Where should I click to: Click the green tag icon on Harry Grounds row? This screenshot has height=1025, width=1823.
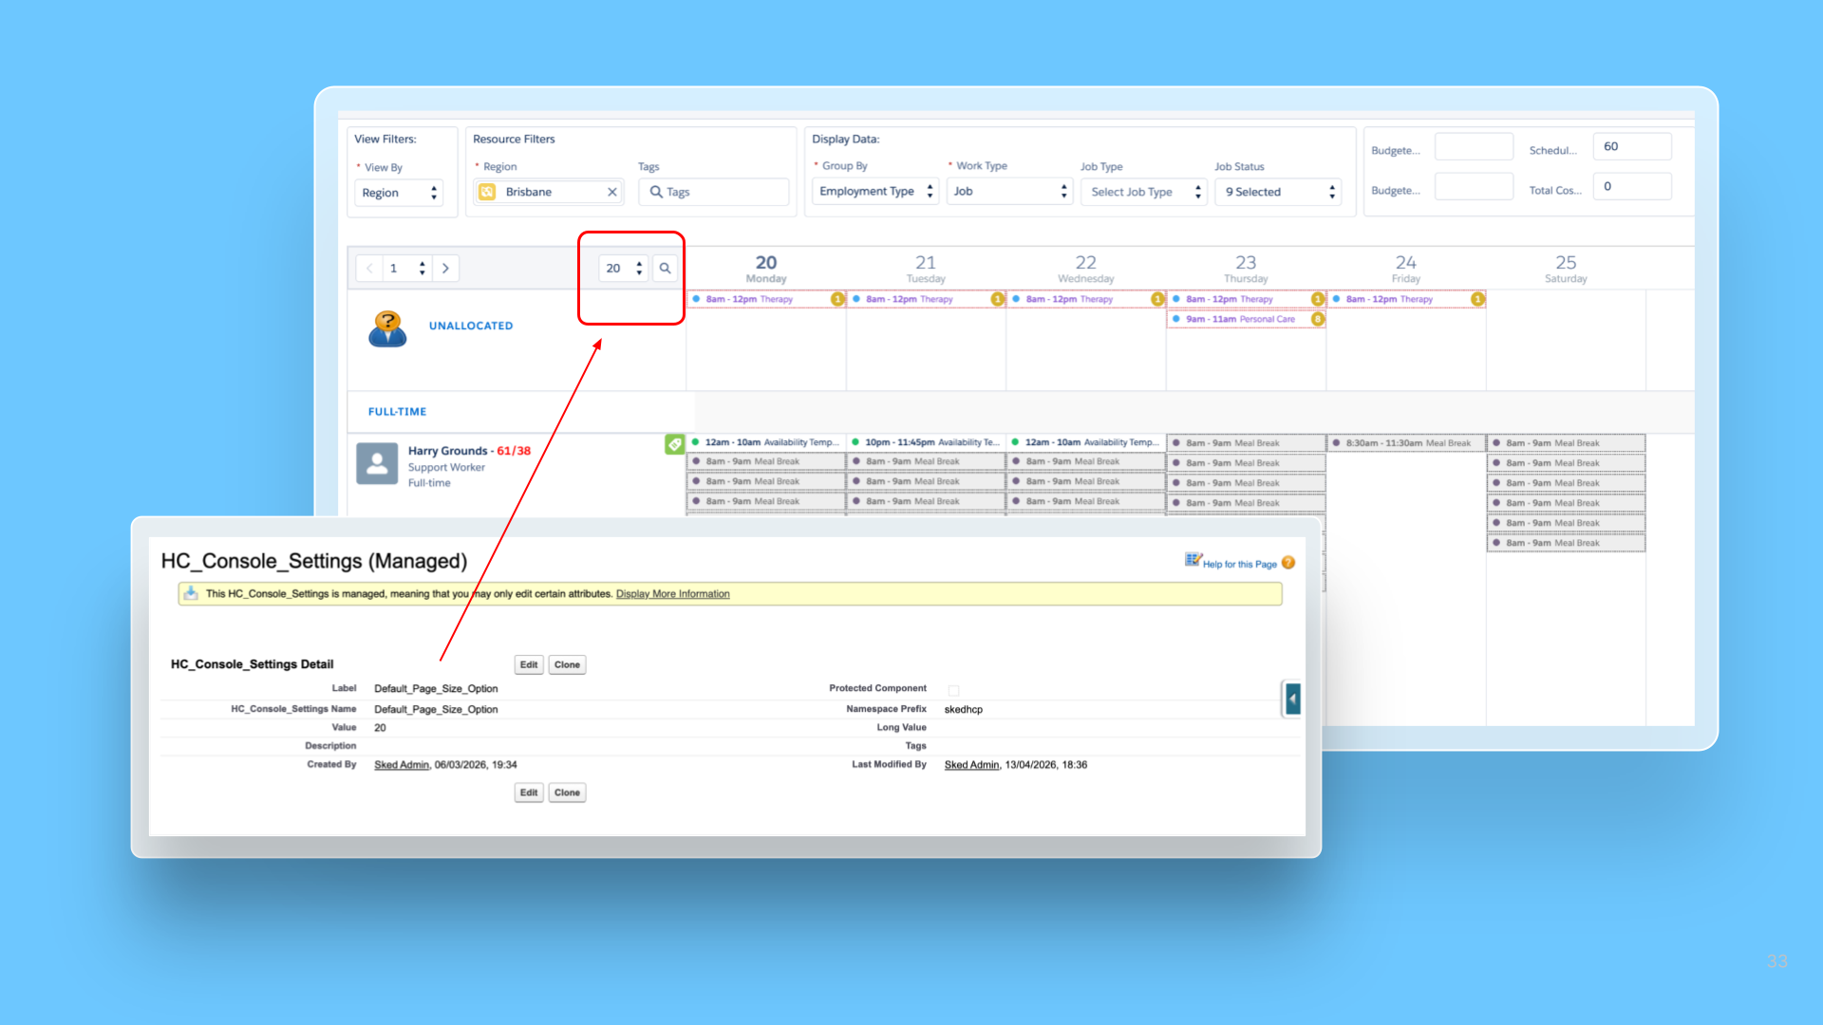tap(674, 444)
